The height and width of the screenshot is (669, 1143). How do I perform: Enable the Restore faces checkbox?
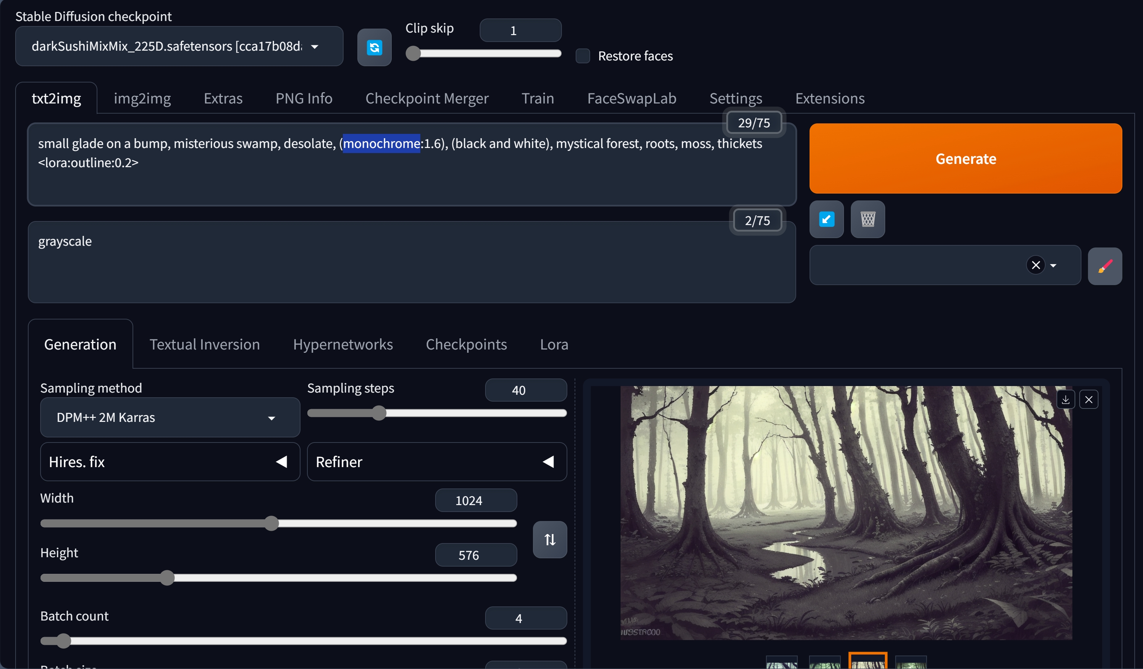583,56
